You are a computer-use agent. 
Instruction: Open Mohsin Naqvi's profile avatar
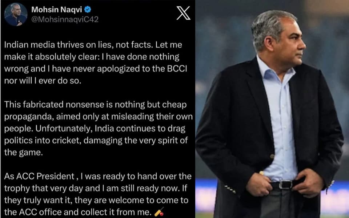click(x=16, y=15)
